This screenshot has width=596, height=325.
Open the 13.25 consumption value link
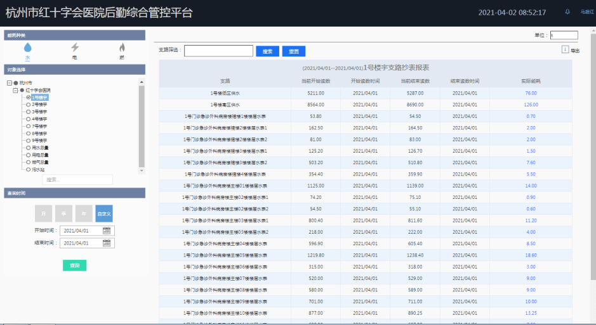pos(531,313)
